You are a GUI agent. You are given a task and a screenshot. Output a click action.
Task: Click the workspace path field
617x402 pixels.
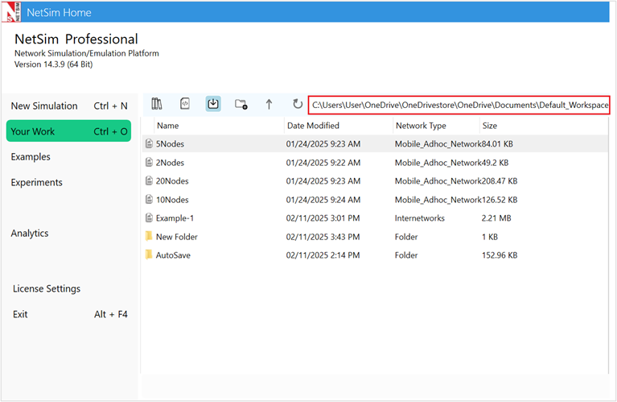click(459, 106)
